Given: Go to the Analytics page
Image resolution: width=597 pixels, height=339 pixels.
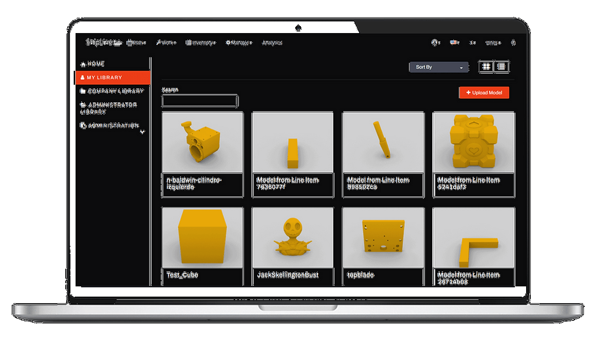Looking at the screenshot, I should (272, 43).
